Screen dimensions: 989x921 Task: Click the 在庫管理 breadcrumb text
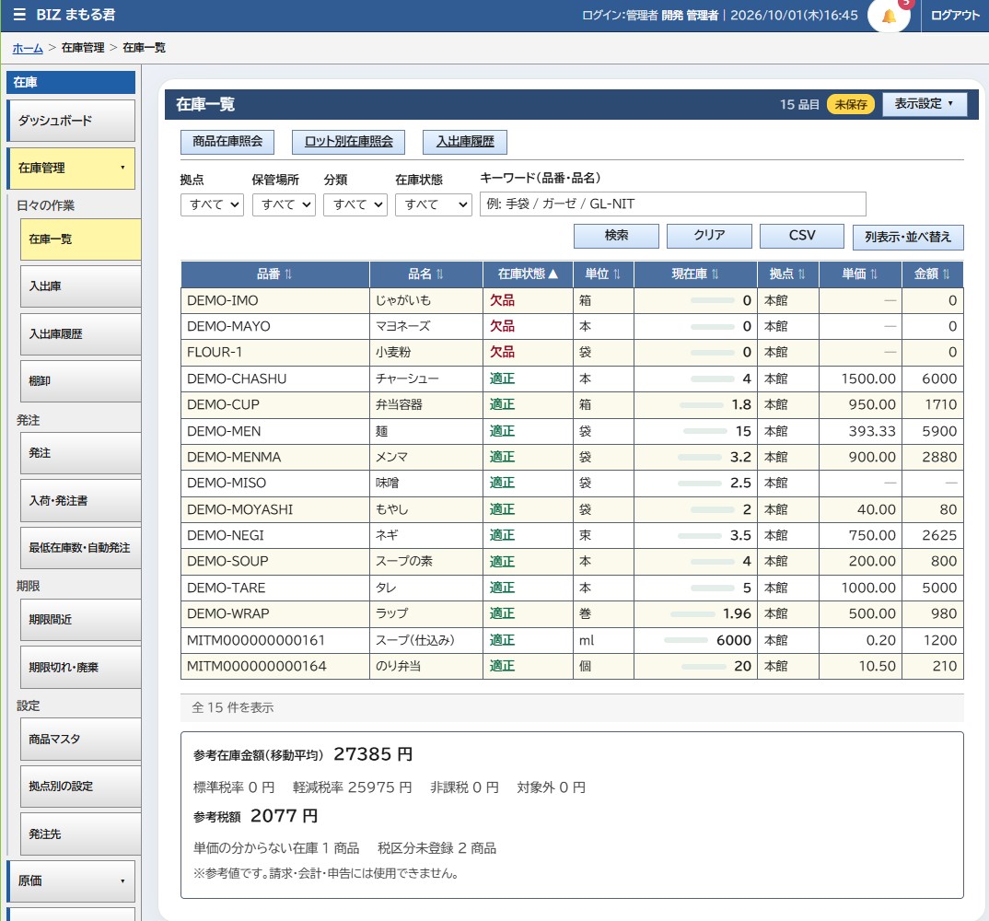coord(83,48)
